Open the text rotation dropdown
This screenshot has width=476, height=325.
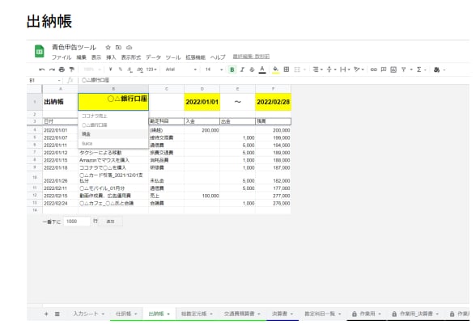[x=359, y=70]
